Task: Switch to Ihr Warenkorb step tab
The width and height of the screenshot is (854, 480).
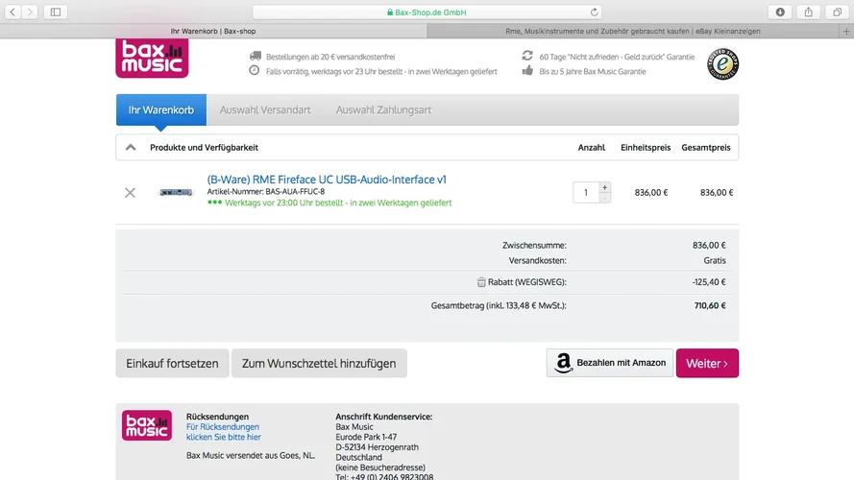Action: [x=161, y=110]
